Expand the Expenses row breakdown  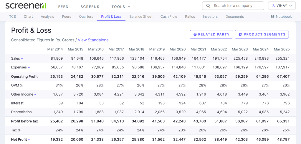pos(29,68)
